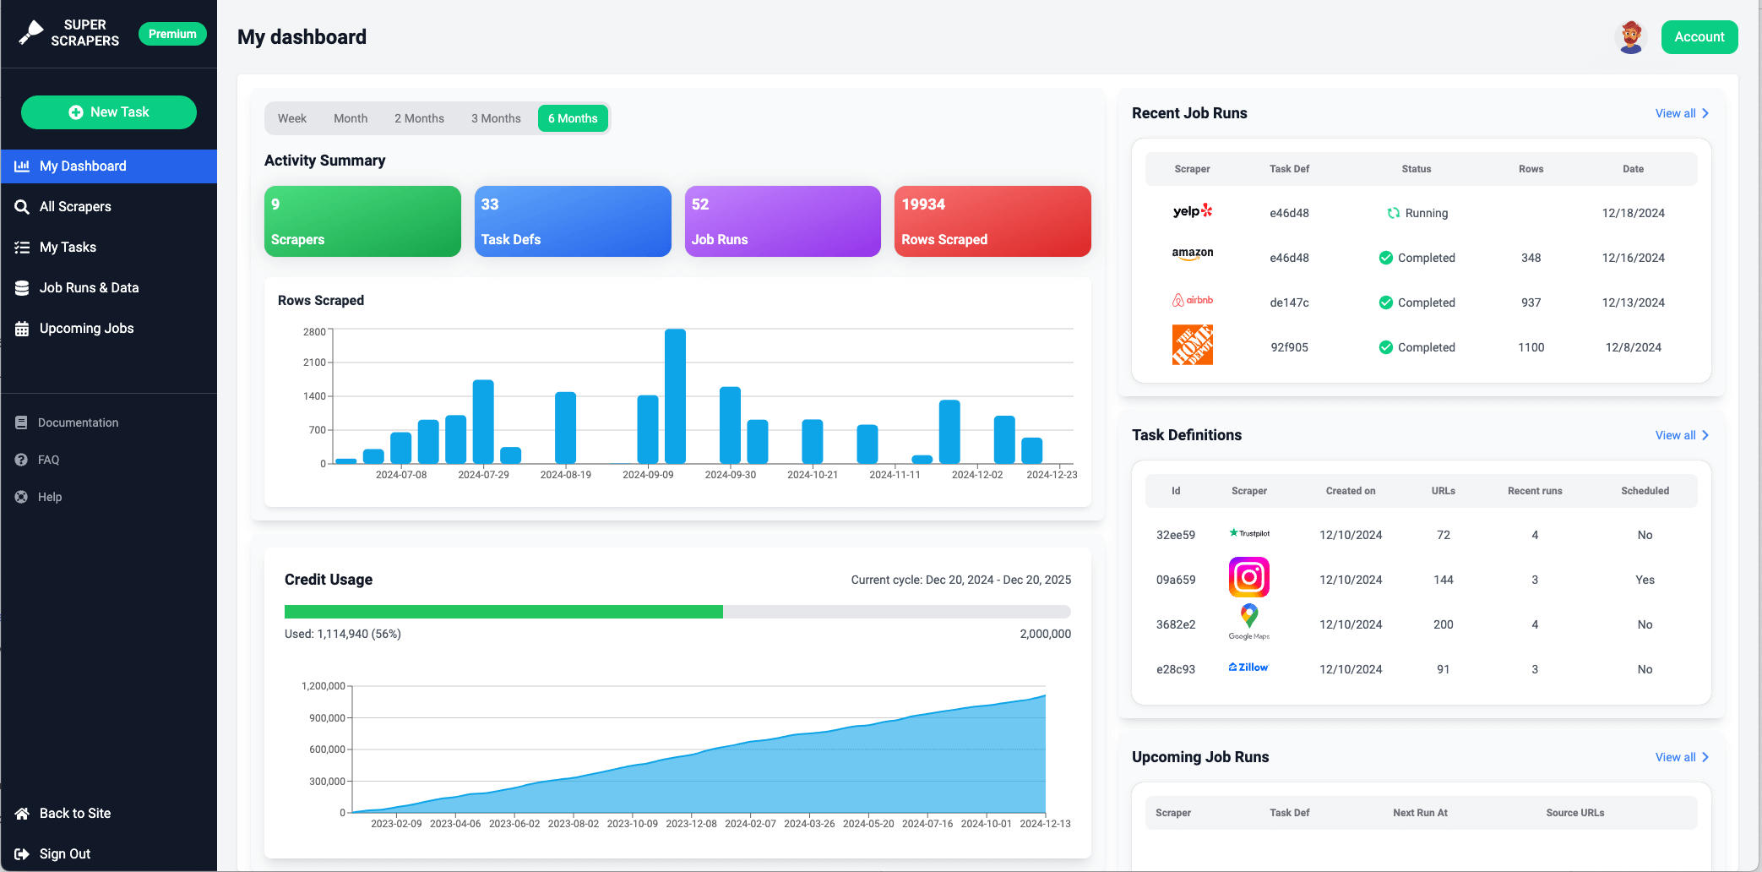Expand View all for Recent Job Runs
The width and height of the screenshot is (1762, 872).
pos(1681,113)
